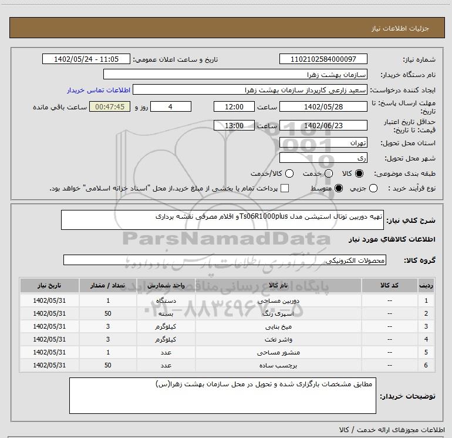This screenshot has height=438, width=452.
Task: Click quantity 3 in میخ بنایی row
Action: 108,326
